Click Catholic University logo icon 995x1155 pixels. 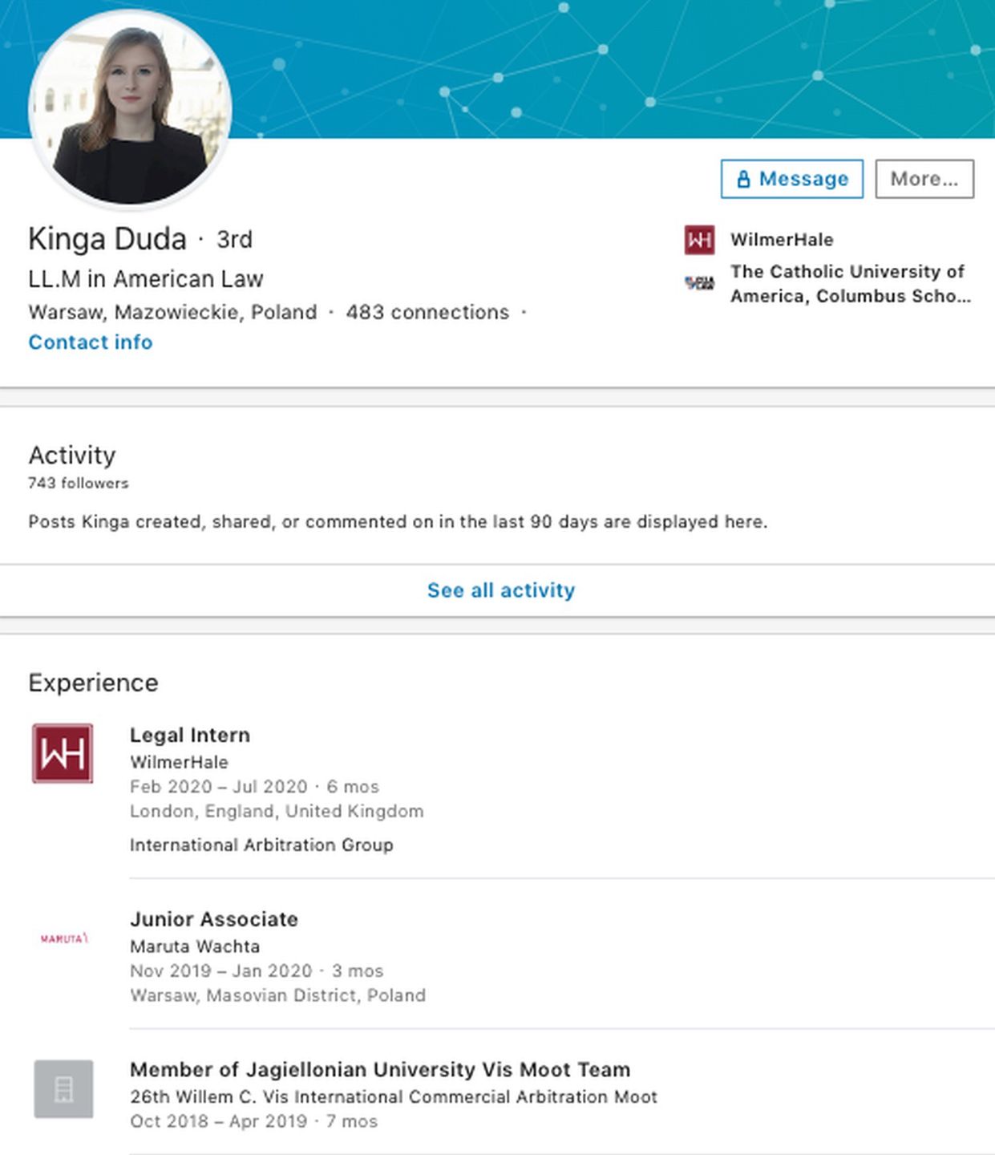coord(699,282)
